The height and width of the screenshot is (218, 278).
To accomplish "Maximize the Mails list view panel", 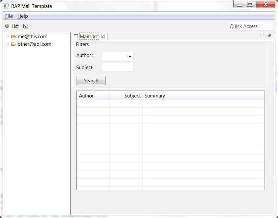I will 269,35.
